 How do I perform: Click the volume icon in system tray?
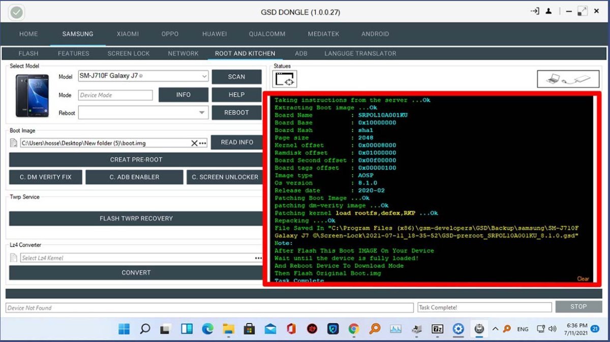point(553,329)
